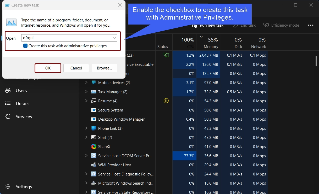
Task: Expand the Task Manager (2) process group
Action: click(x=86, y=92)
